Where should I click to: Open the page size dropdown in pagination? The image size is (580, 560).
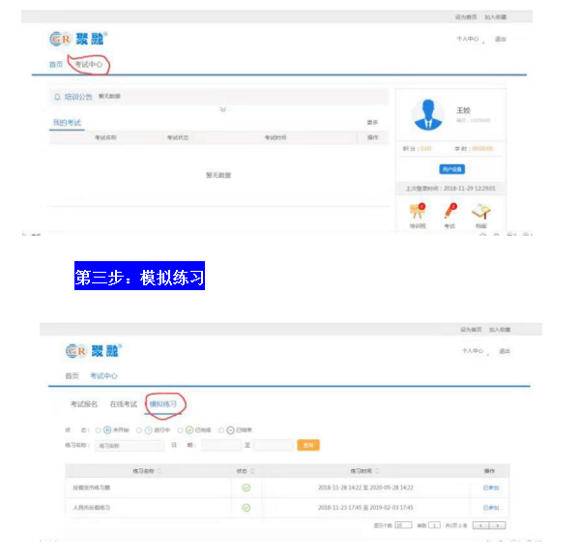(403, 525)
